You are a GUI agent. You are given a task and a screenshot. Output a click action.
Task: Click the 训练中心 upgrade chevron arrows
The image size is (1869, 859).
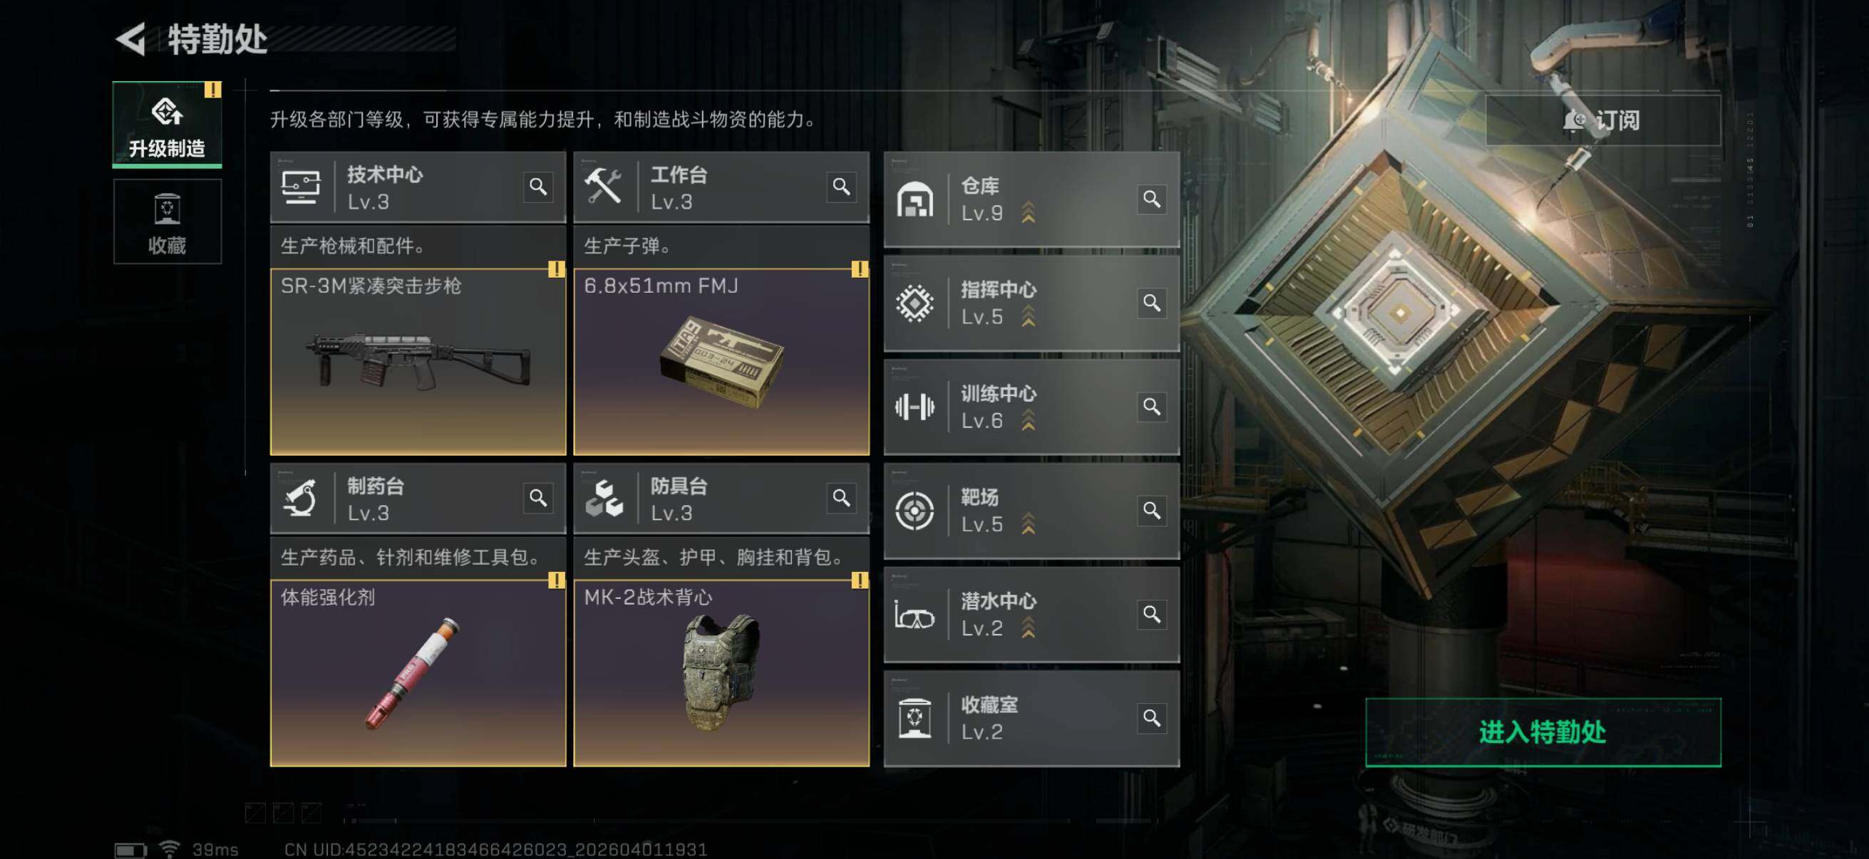click(1028, 420)
